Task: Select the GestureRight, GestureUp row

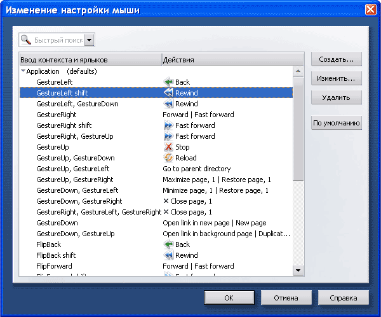Action: tap(156, 136)
